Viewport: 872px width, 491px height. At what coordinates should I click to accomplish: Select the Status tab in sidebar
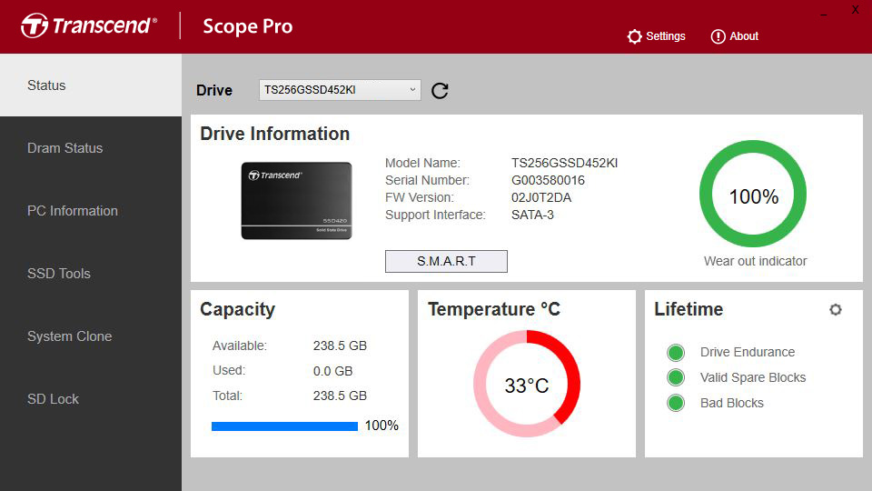pos(91,85)
